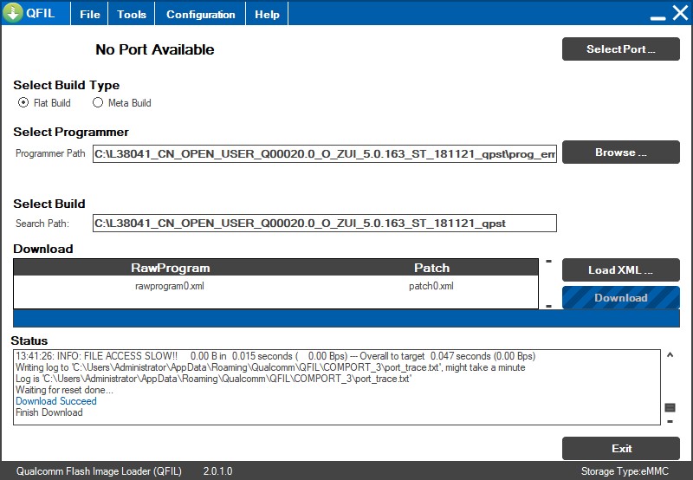The width and height of the screenshot is (693, 480).
Task: Start flashing with the Download button
Action: [620, 298]
